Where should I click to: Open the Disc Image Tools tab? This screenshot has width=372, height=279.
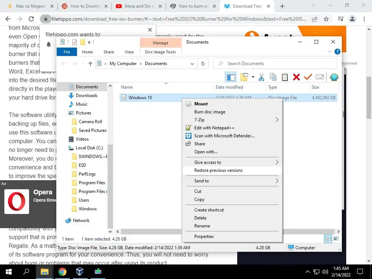coord(160,52)
